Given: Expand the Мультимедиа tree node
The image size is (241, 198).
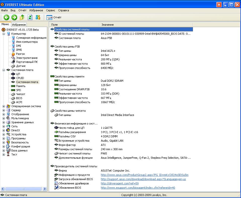Looking at the screenshot, I should pyautogui.click(x=4, y=118).
